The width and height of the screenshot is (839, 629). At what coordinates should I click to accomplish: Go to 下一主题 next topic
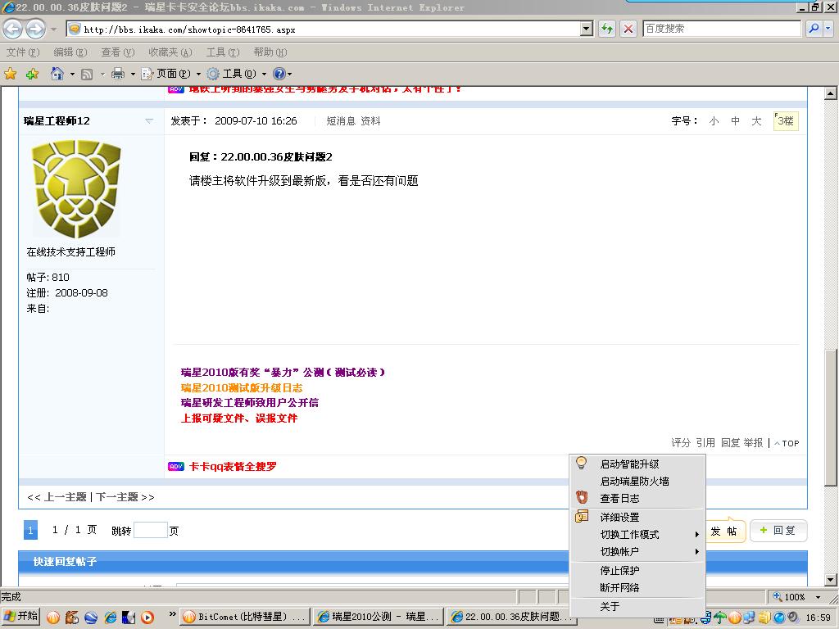pyautogui.click(x=116, y=497)
